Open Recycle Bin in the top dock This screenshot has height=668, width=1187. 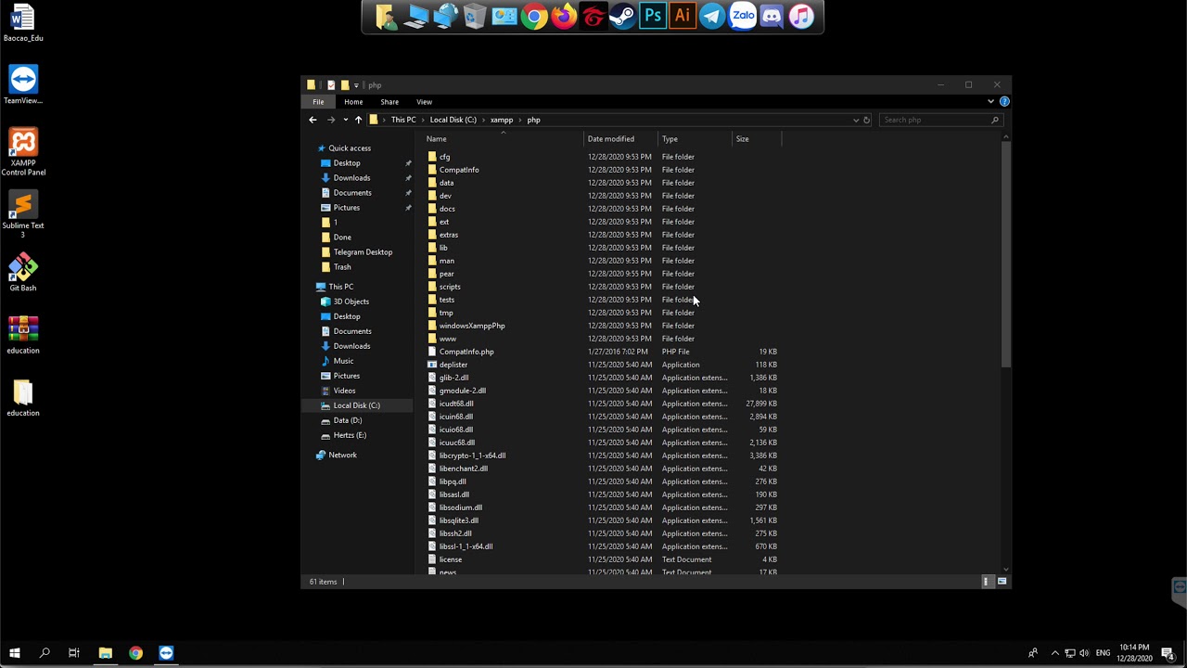point(475,17)
